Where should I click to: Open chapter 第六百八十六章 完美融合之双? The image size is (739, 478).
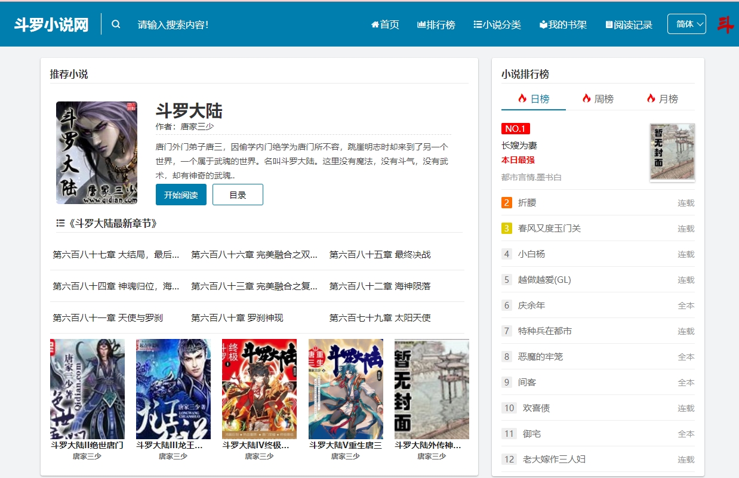click(x=255, y=254)
